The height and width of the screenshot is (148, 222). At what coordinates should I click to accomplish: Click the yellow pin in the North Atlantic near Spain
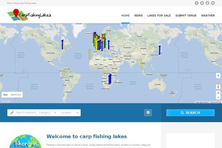click(90, 54)
